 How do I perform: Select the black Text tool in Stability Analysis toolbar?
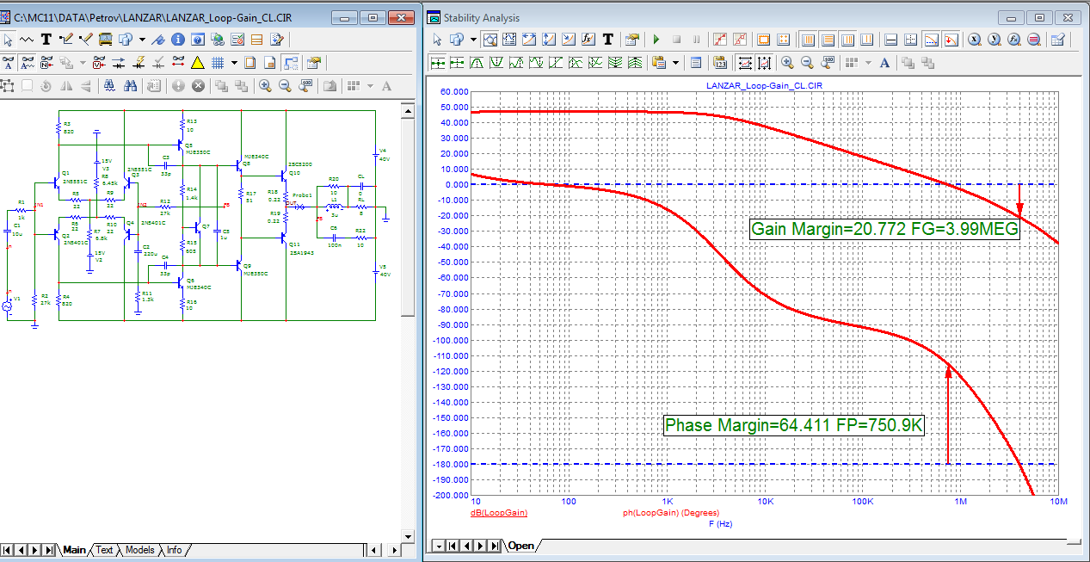[607, 40]
